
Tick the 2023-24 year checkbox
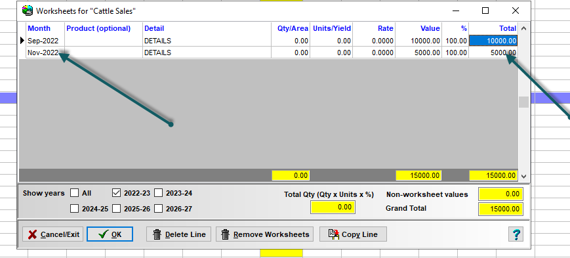(159, 193)
